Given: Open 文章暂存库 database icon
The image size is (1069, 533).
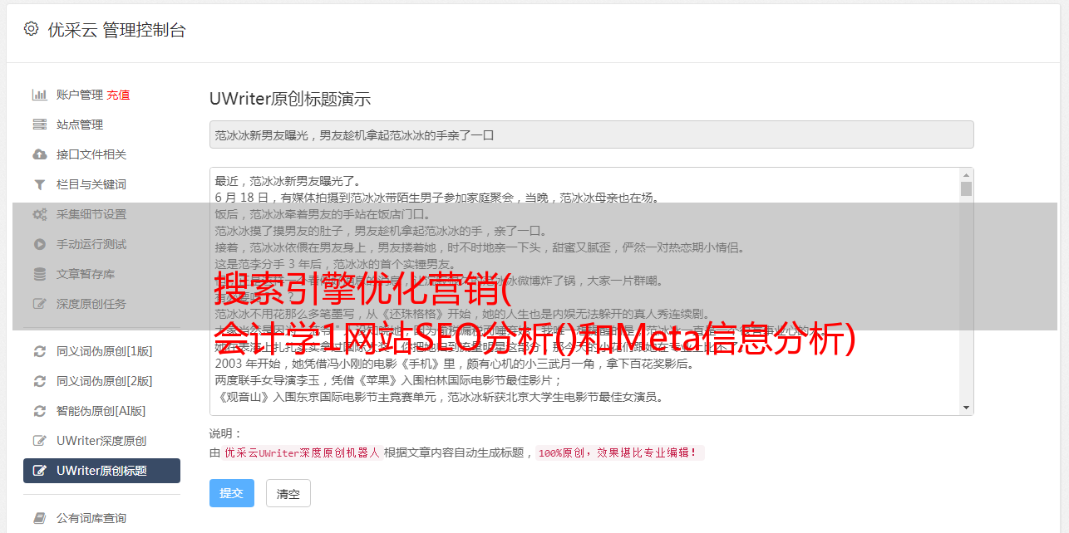Looking at the screenshot, I should (39, 274).
